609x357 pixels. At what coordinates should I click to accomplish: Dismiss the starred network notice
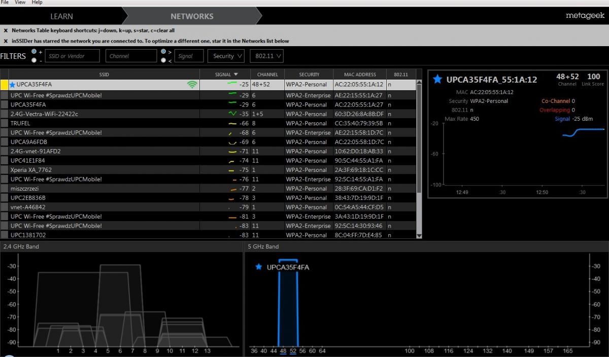(6, 41)
